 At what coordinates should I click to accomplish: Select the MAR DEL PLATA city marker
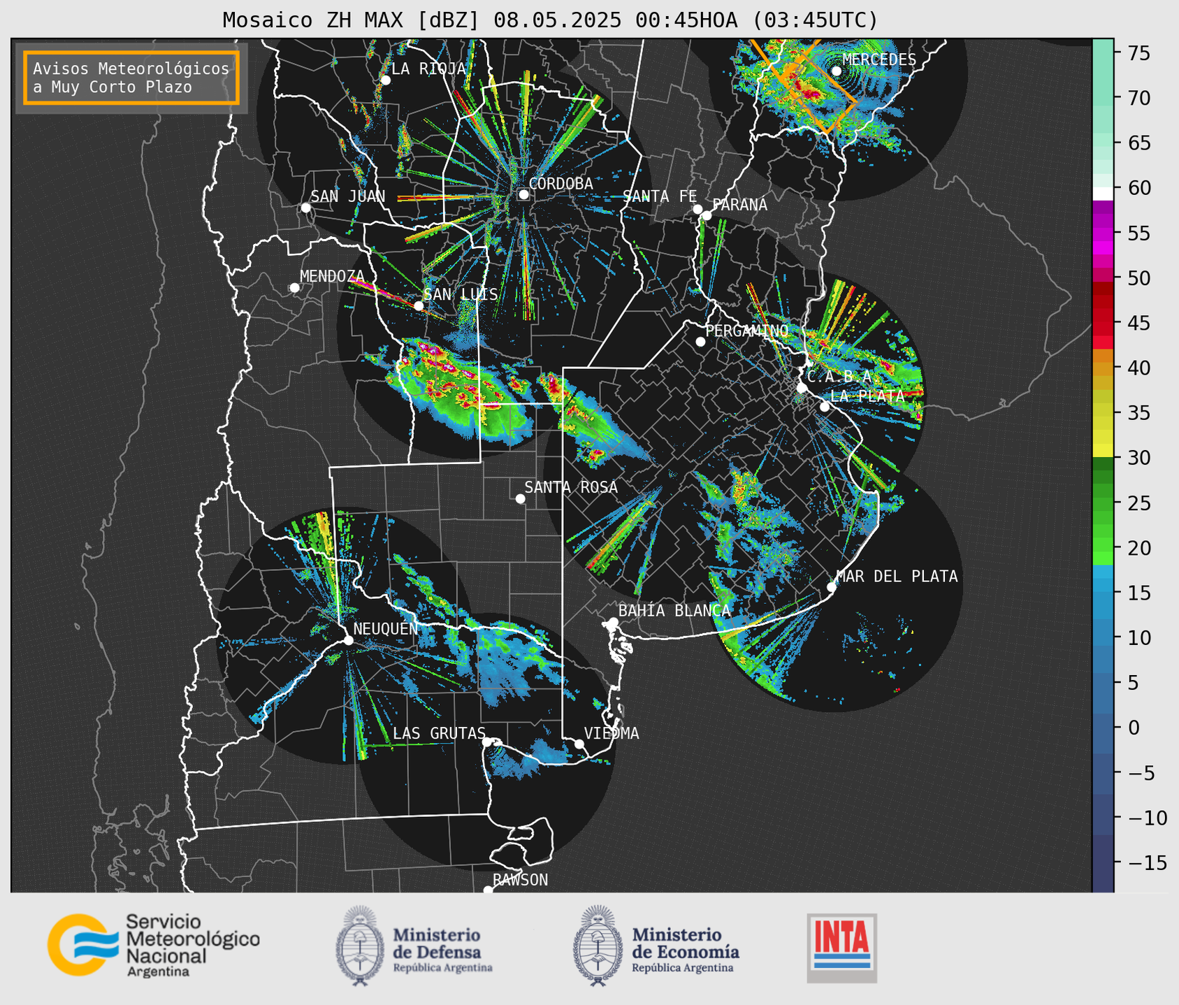click(832, 587)
